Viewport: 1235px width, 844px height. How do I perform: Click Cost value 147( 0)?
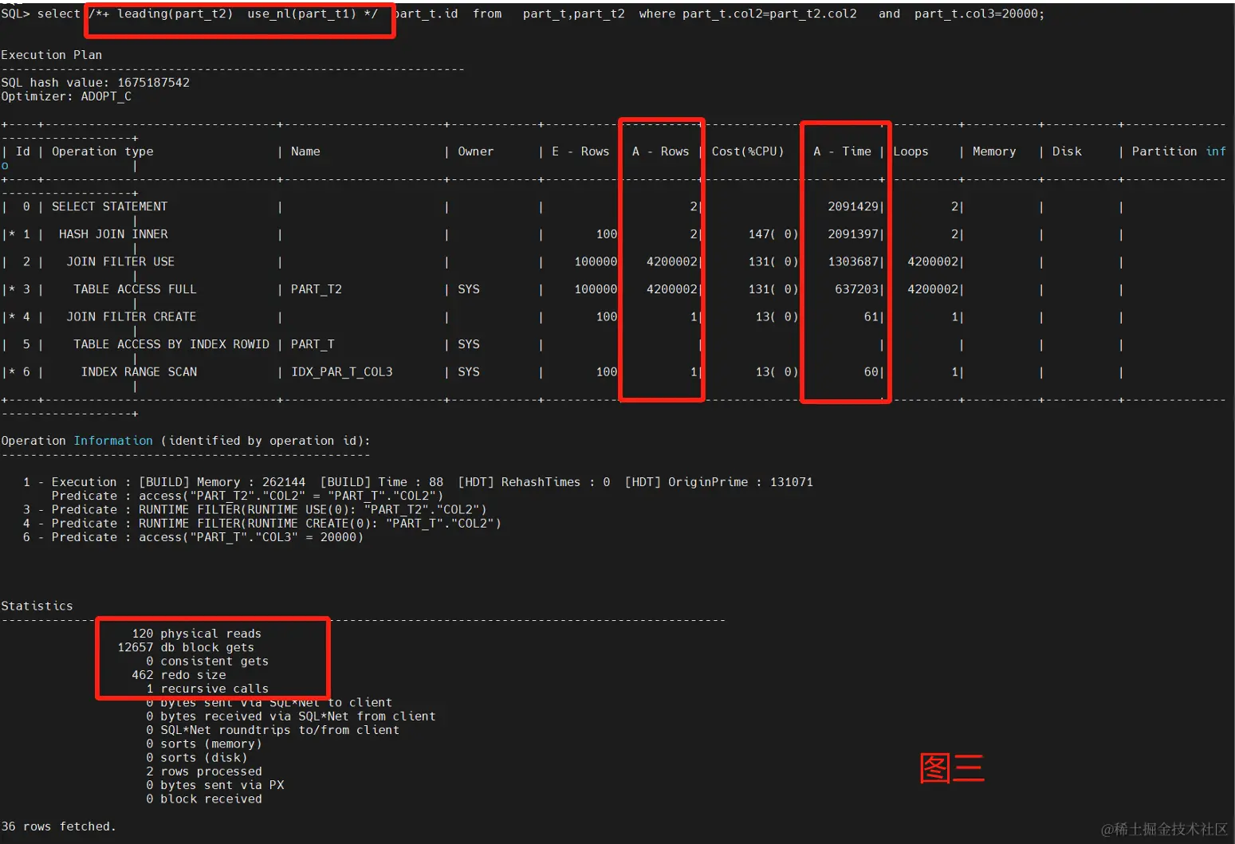coord(773,234)
